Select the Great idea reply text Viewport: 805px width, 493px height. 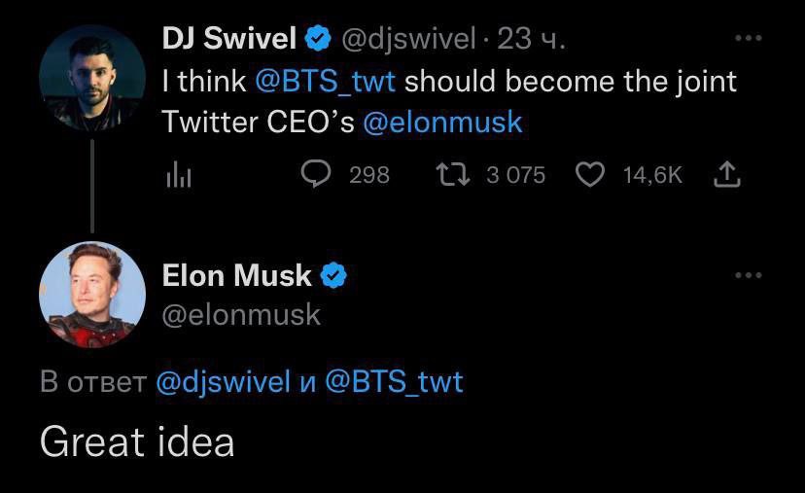point(137,441)
